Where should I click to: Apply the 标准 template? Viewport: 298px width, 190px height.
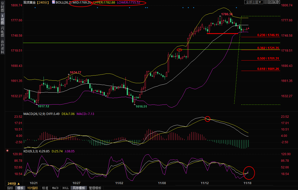click(45, 188)
